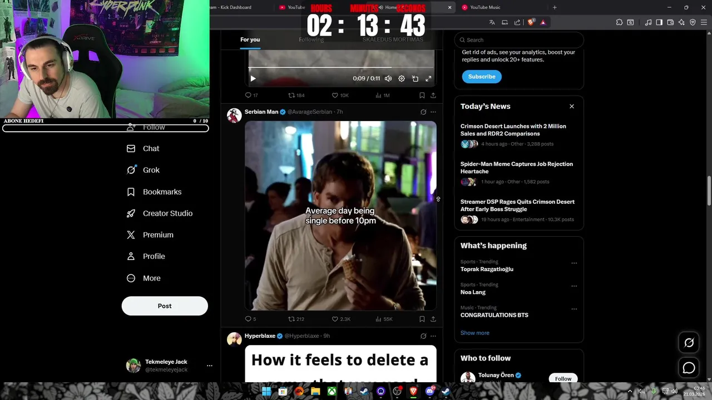Like Serbian Man's post with 2.3K likes
This screenshot has width=712, height=400.
(341, 319)
